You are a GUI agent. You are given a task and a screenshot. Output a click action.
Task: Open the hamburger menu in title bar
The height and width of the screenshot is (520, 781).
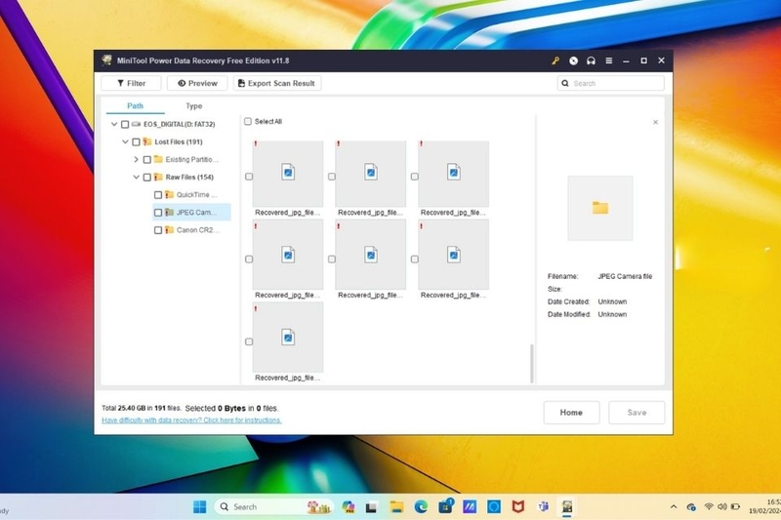tap(608, 60)
